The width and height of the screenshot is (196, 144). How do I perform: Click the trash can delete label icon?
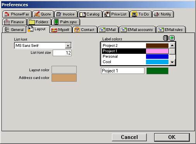(x=165, y=38)
